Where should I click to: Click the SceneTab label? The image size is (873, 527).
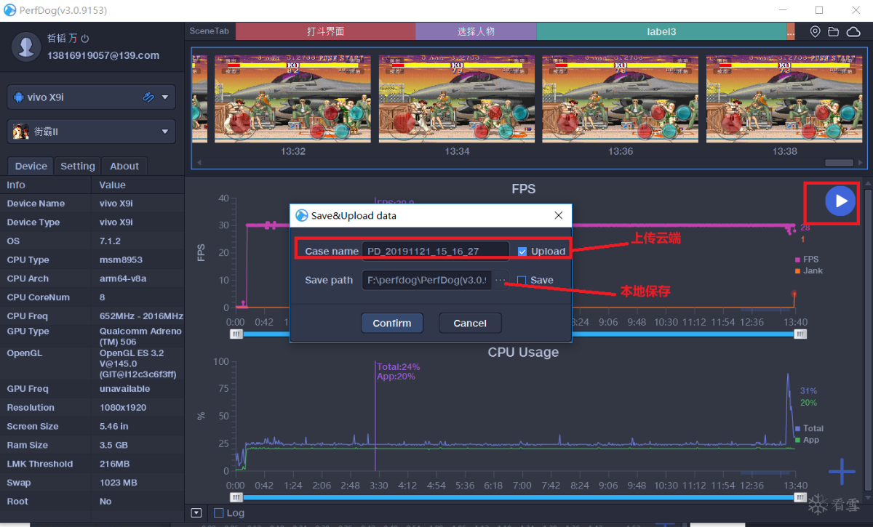[209, 31]
